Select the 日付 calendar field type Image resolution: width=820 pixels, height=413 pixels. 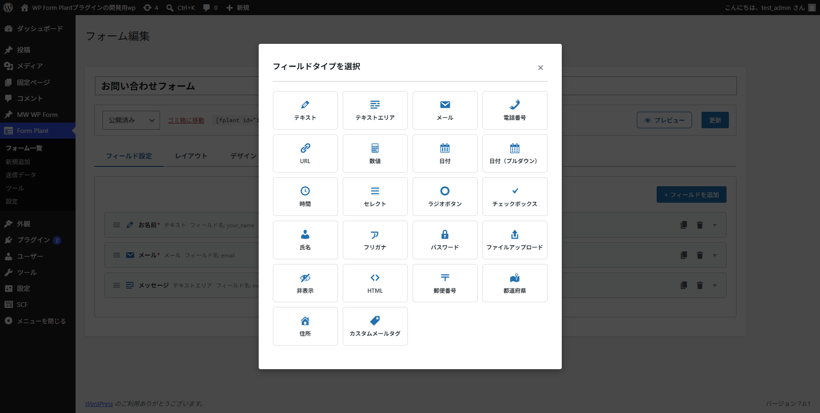pos(445,154)
